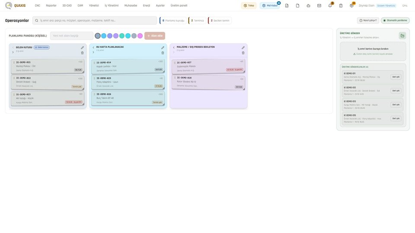Open the robot assistant icon
The image size is (415, 233).
pos(308,6)
